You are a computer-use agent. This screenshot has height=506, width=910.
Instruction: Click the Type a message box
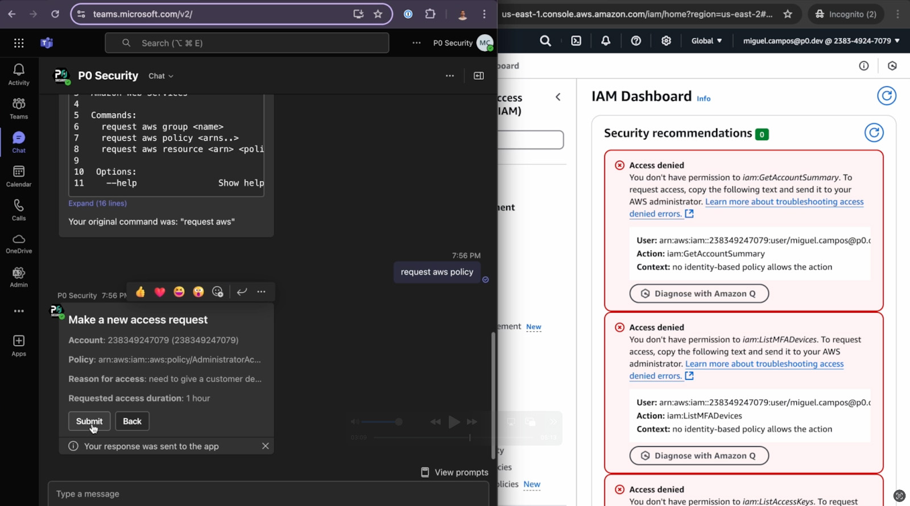coord(268,494)
